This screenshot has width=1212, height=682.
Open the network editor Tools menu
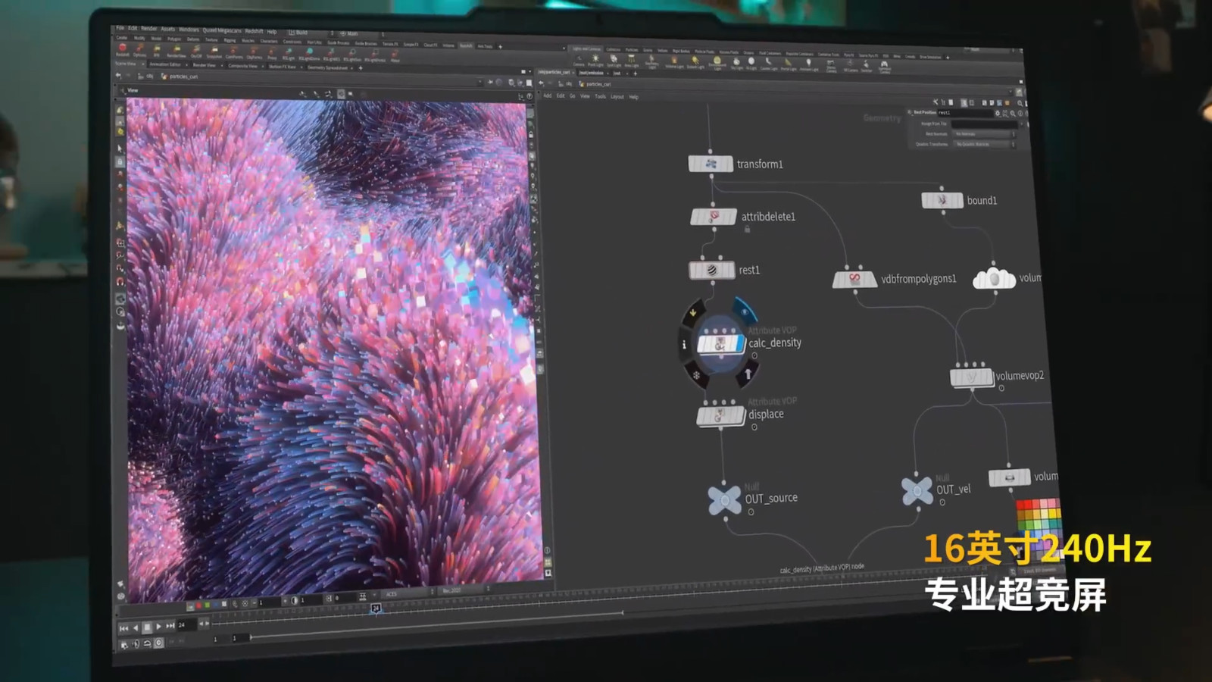pyautogui.click(x=600, y=96)
